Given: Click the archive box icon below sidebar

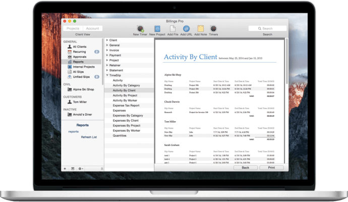Looking at the screenshot, I should pos(73,169).
